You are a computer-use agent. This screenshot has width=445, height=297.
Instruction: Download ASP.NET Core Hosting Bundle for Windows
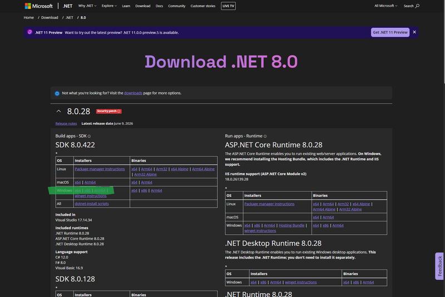(291, 225)
